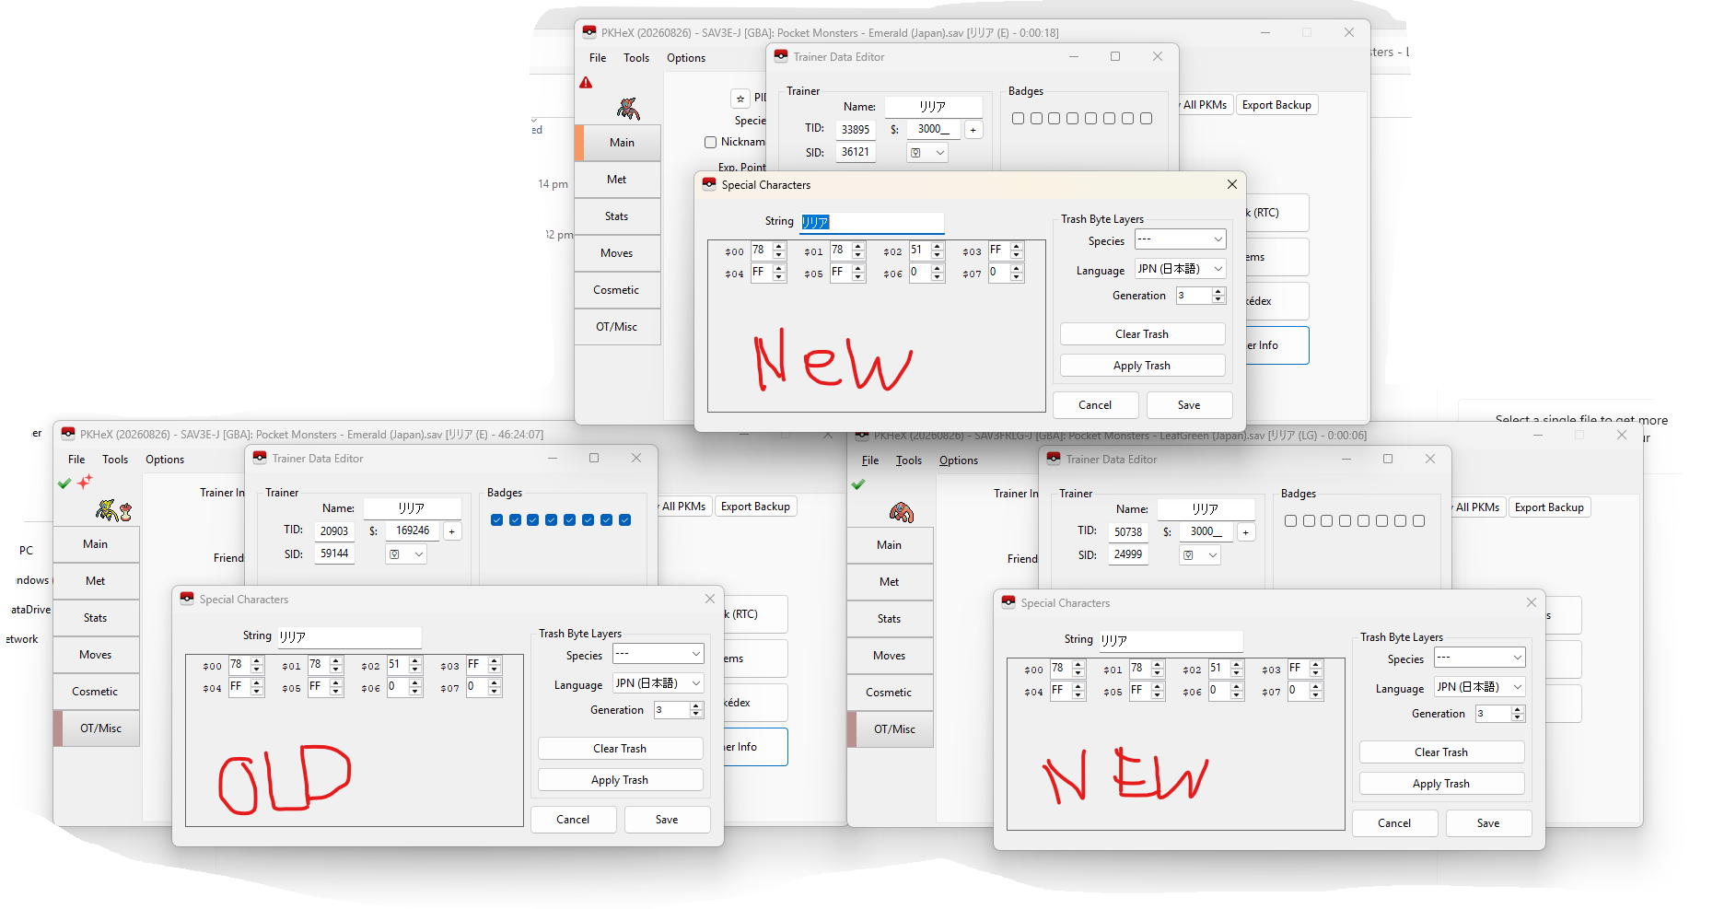1713x909 pixels.
Task: Switch to the OT/Misc tab in Emerald 0:00:18 window
Action: (617, 327)
